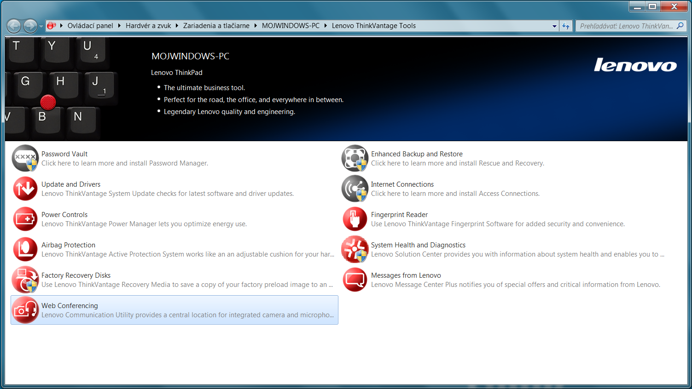Go to Hardvér a zvuk breadcrumb
Screen dimensions: 692x389
[x=148, y=26]
